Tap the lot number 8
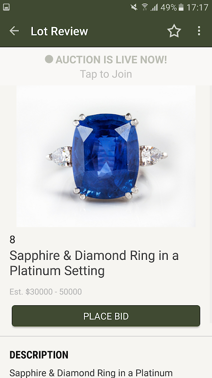 (x=12, y=240)
